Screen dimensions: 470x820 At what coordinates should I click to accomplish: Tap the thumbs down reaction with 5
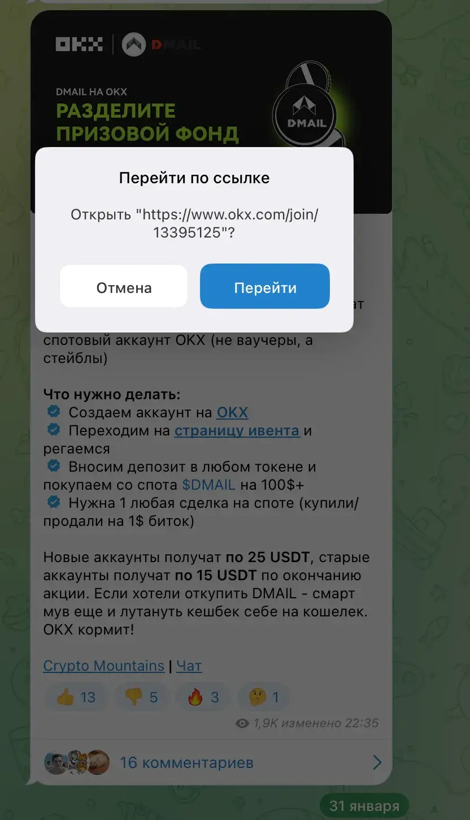pyautogui.click(x=141, y=697)
